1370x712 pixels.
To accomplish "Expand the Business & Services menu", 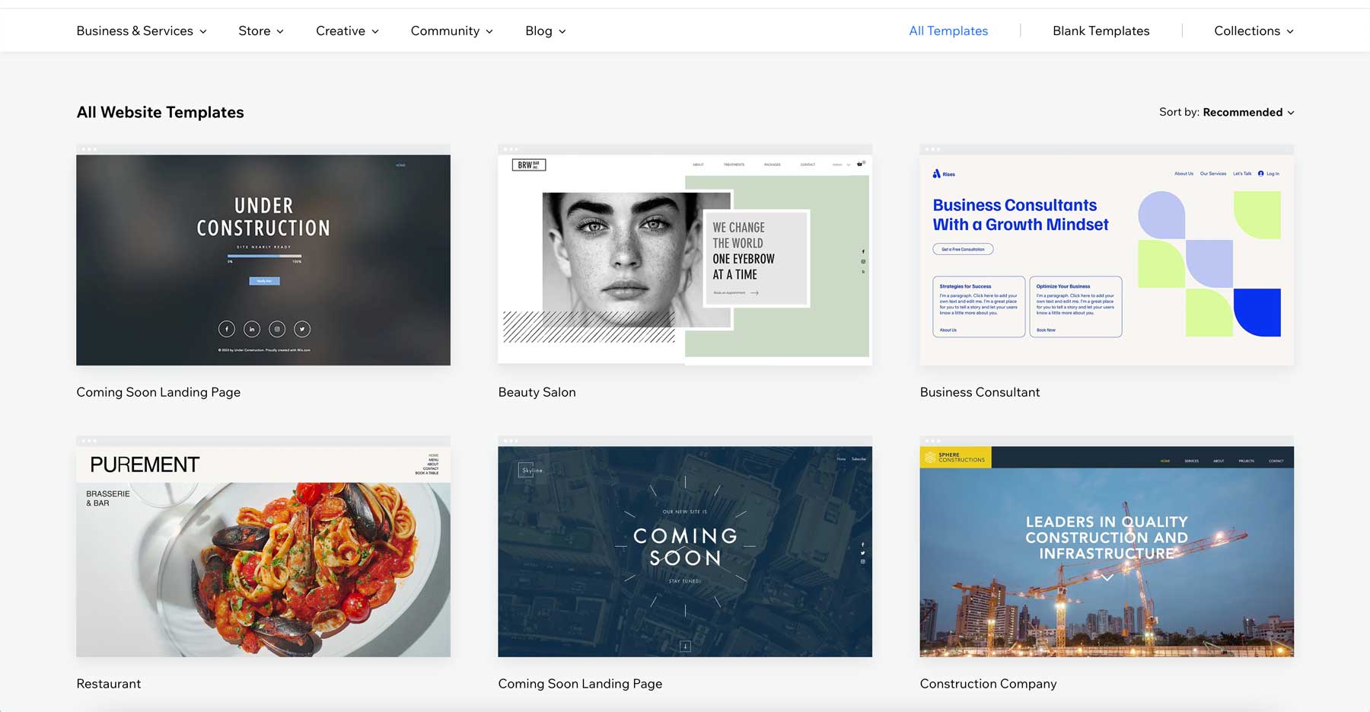I will pyautogui.click(x=142, y=31).
